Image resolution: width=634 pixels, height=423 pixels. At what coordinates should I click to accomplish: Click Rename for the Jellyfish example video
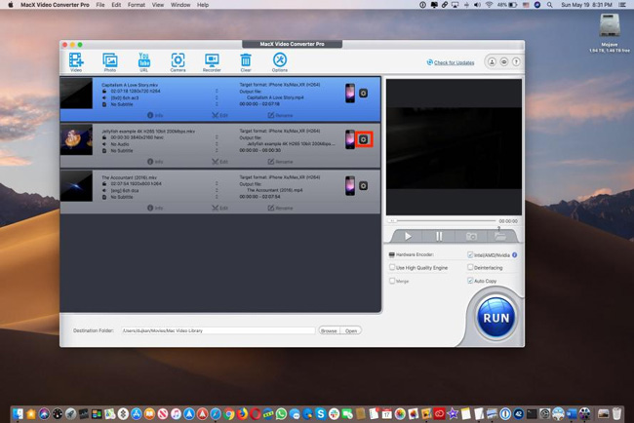pyautogui.click(x=280, y=162)
